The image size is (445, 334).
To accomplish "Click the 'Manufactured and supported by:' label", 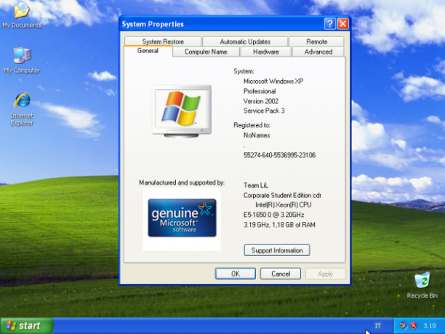I will tap(182, 183).
